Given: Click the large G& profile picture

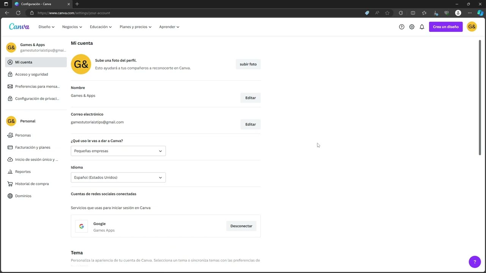Looking at the screenshot, I should [81, 64].
